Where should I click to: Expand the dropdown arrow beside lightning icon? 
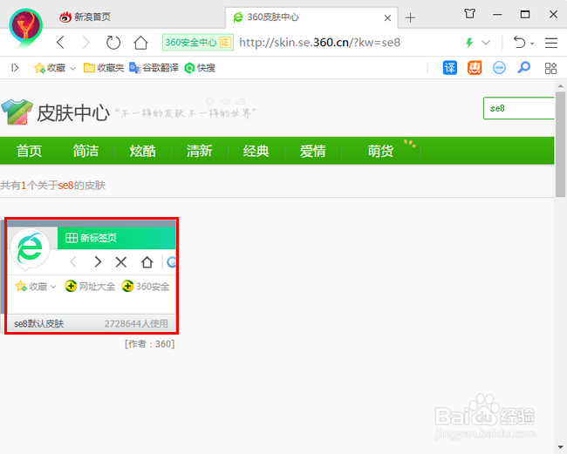click(486, 43)
